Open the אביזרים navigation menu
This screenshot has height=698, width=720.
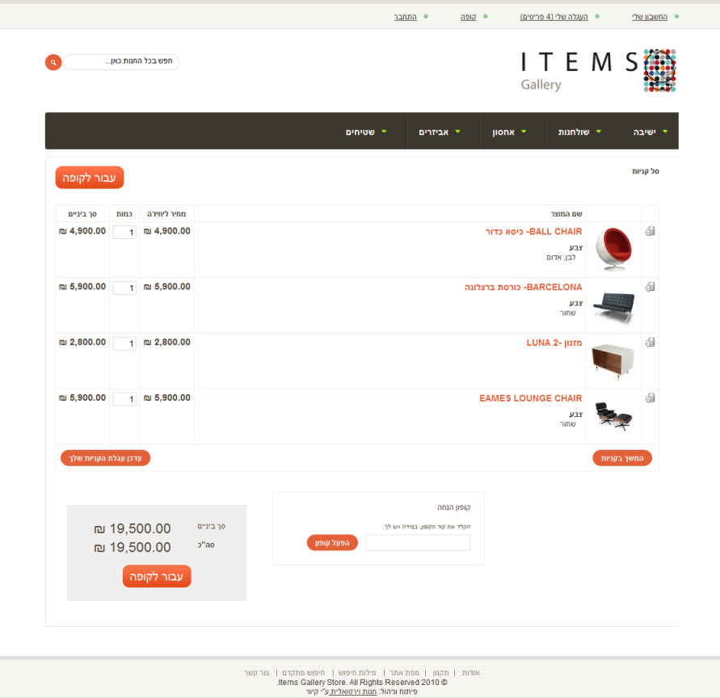coord(439,132)
